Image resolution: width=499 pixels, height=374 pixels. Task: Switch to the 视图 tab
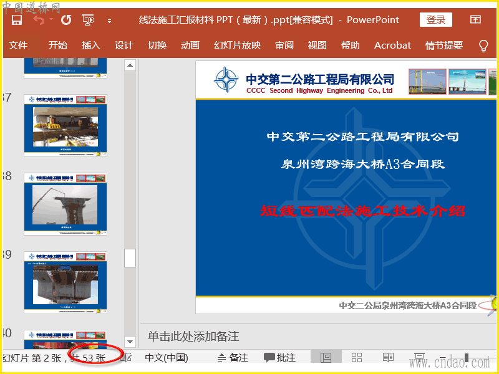coord(317,45)
